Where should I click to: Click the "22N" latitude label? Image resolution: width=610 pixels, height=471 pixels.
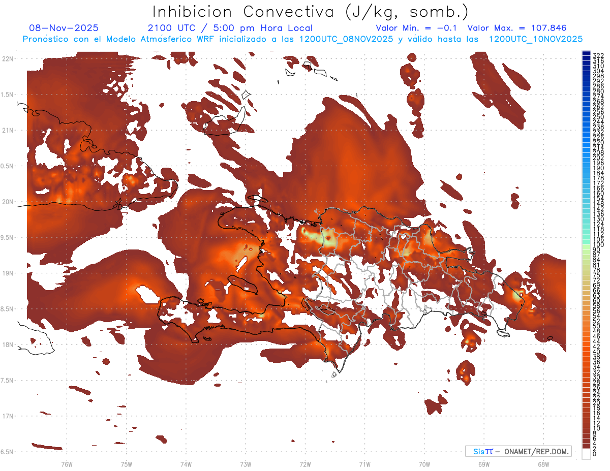(8, 59)
